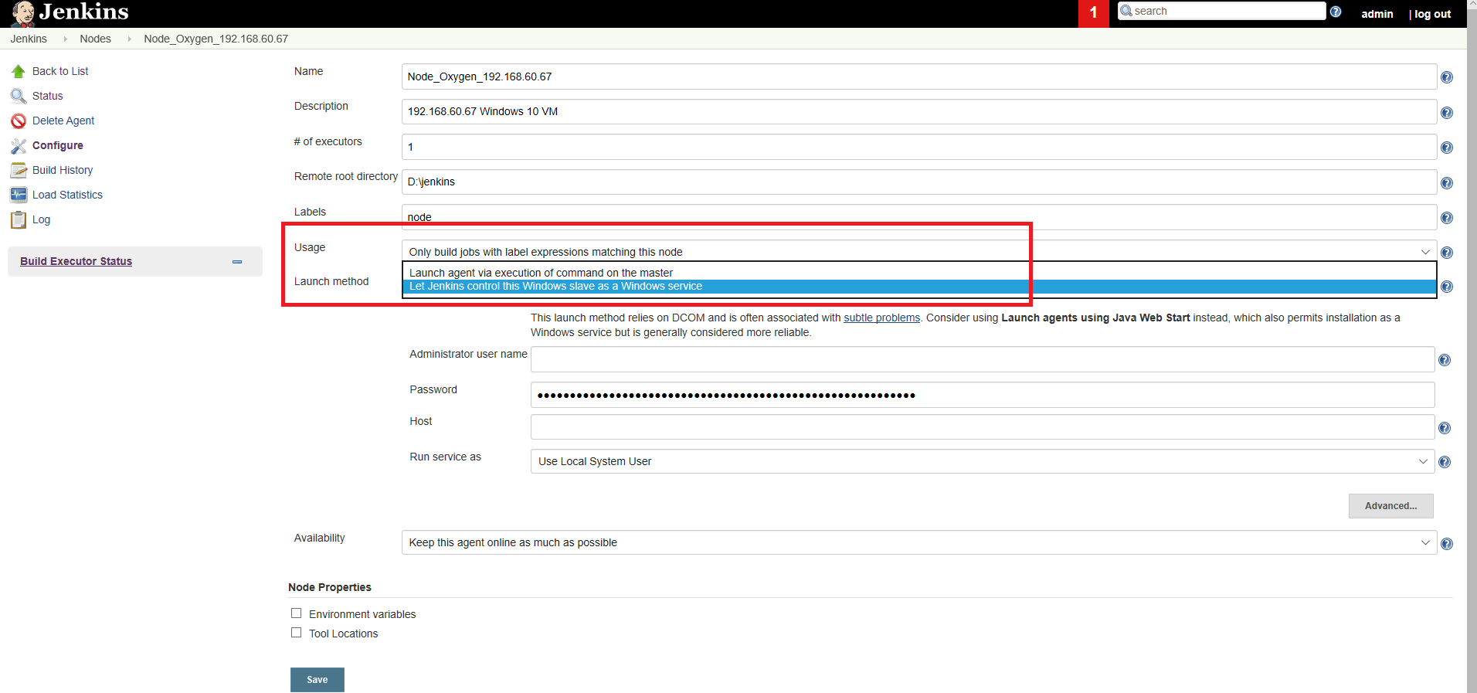Select 'Let Jenkins control this Windows slave' option
The width and height of the screenshot is (1477, 693).
coord(919,287)
